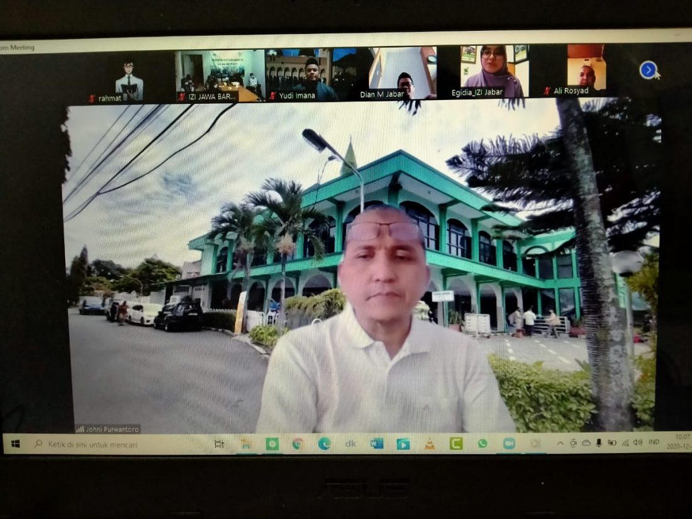
Task: Open battery status in the tray
Action: pos(611,443)
